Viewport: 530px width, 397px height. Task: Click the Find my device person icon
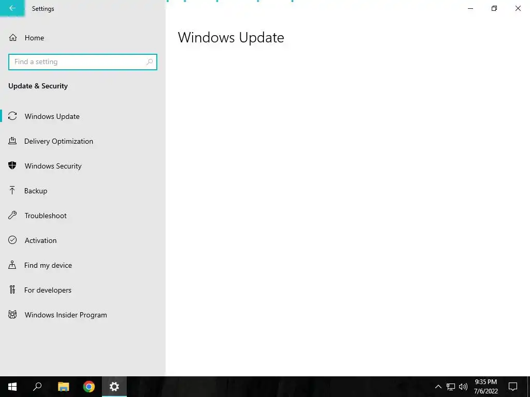pyautogui.click(x=12, y=265)
